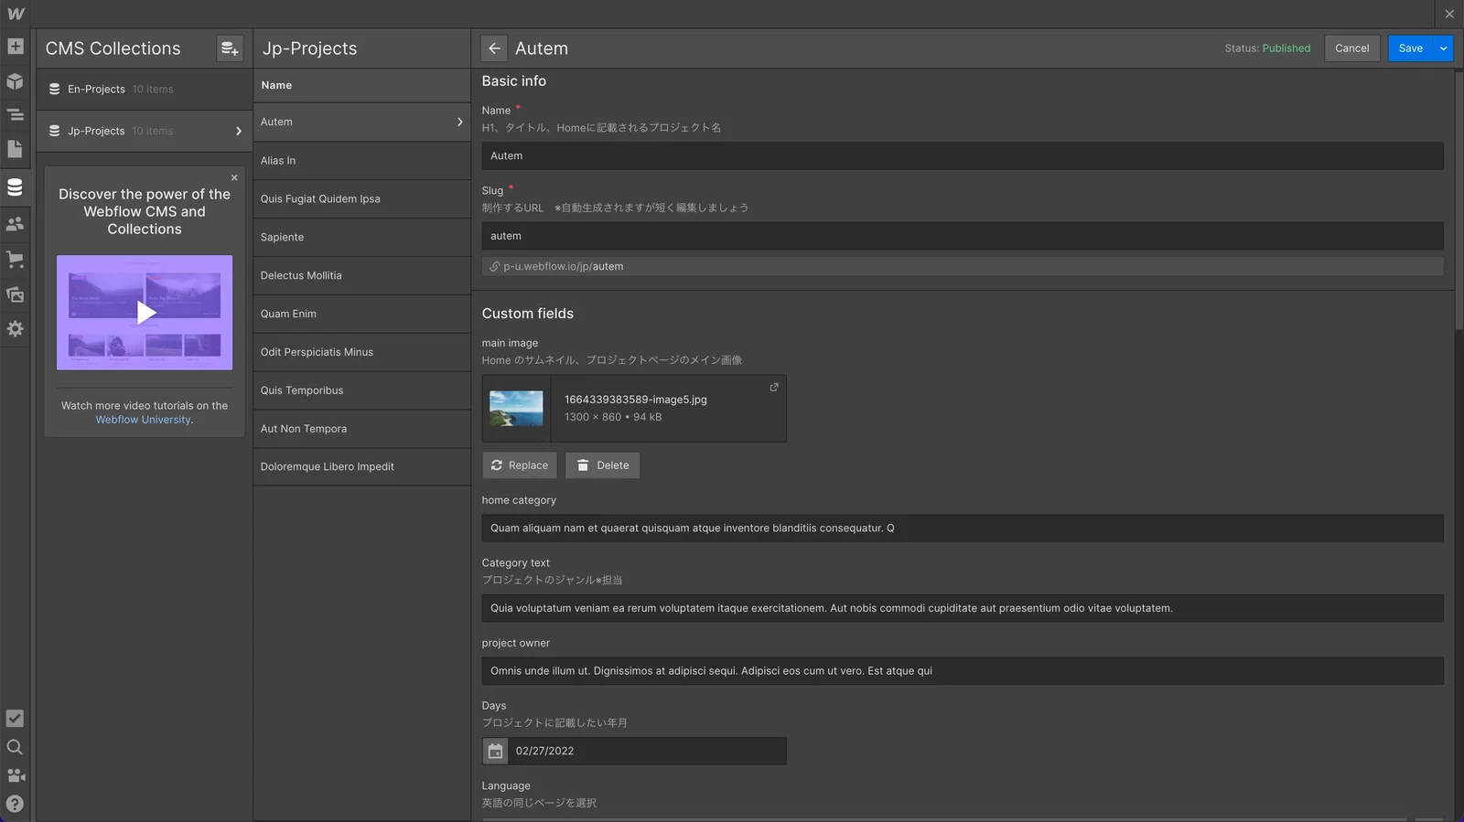1464x822 pixels.
Task: Open the Doloremque Libero Impedit item
Action: coord(361,467)
